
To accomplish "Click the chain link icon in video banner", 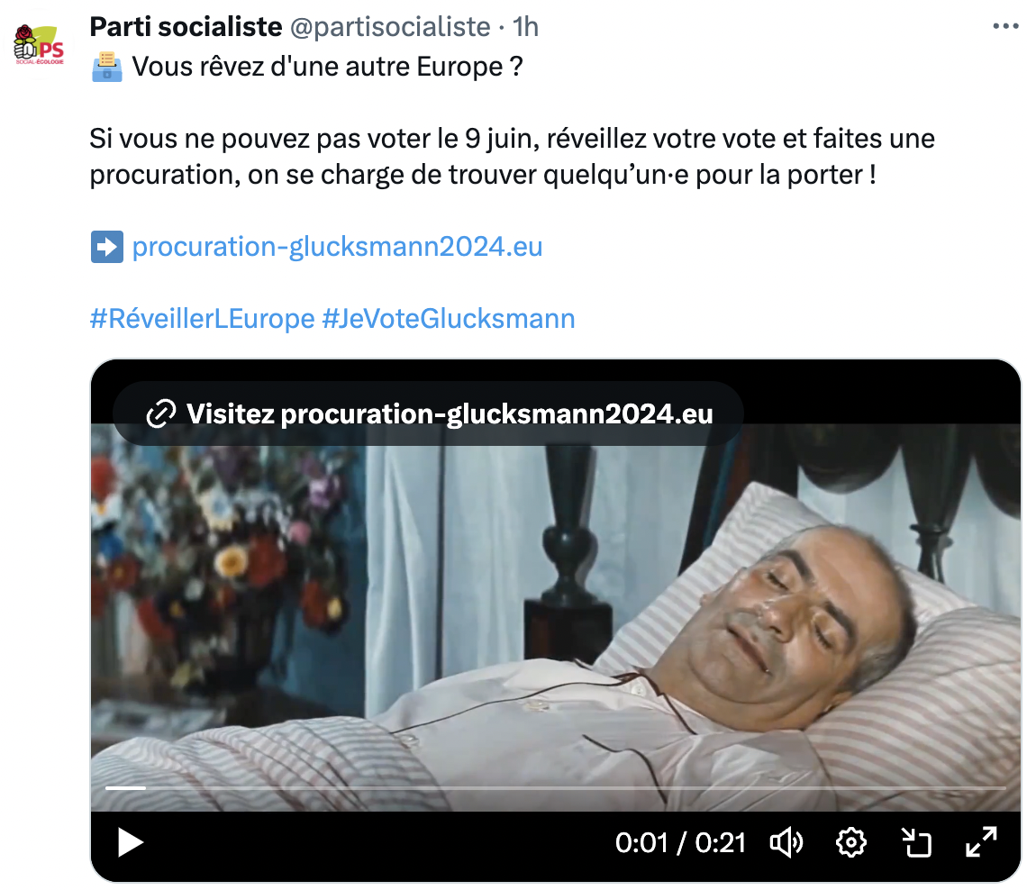I will 160,413.
